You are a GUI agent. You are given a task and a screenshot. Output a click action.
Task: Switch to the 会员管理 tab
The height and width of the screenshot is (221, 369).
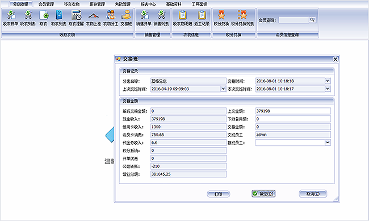click(47, 4)
